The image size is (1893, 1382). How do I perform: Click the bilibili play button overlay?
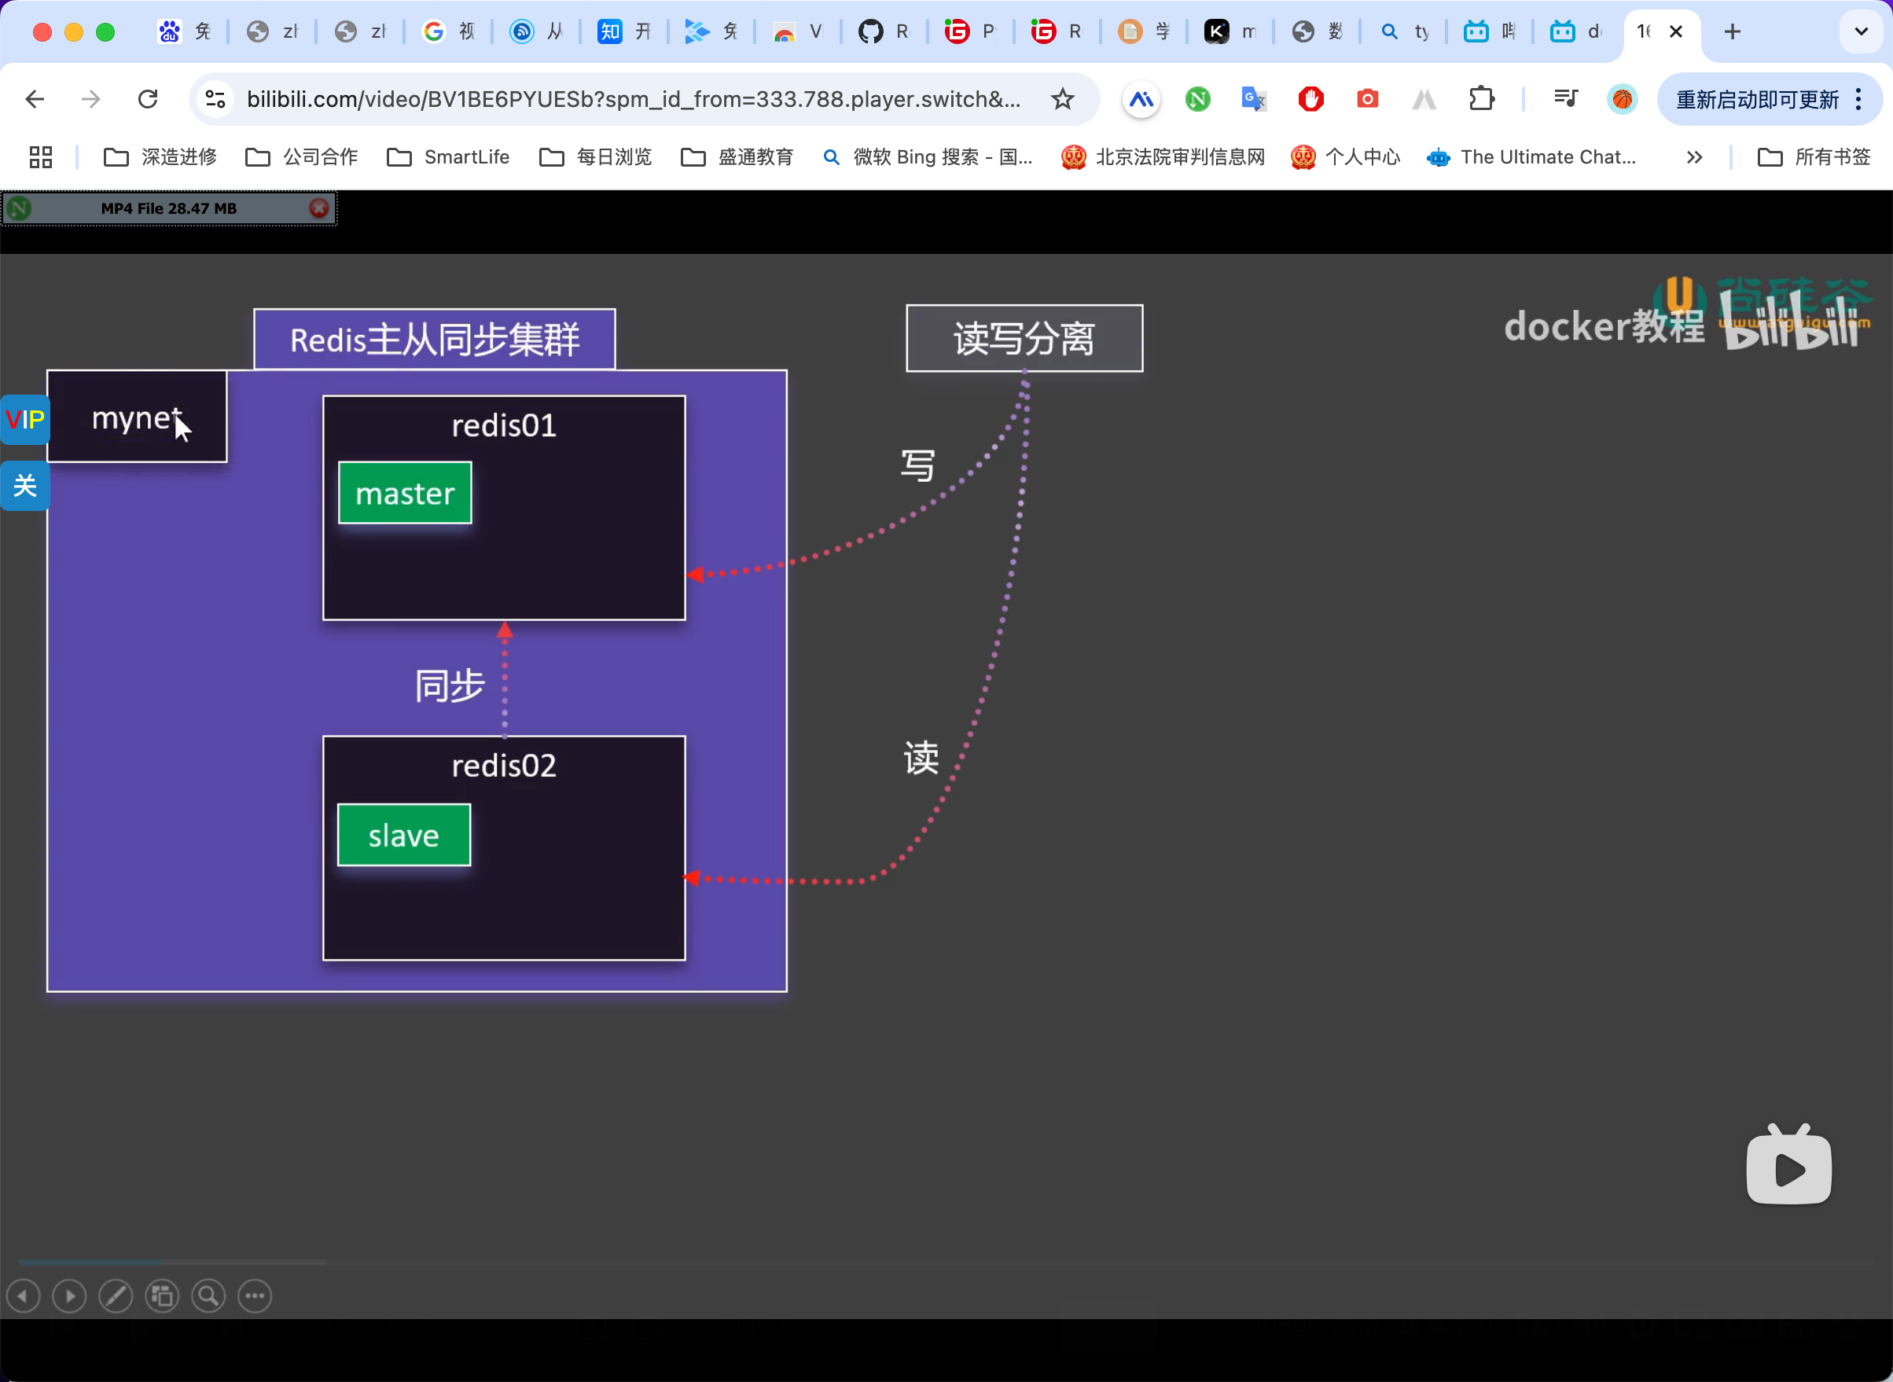point(1788,1166)
